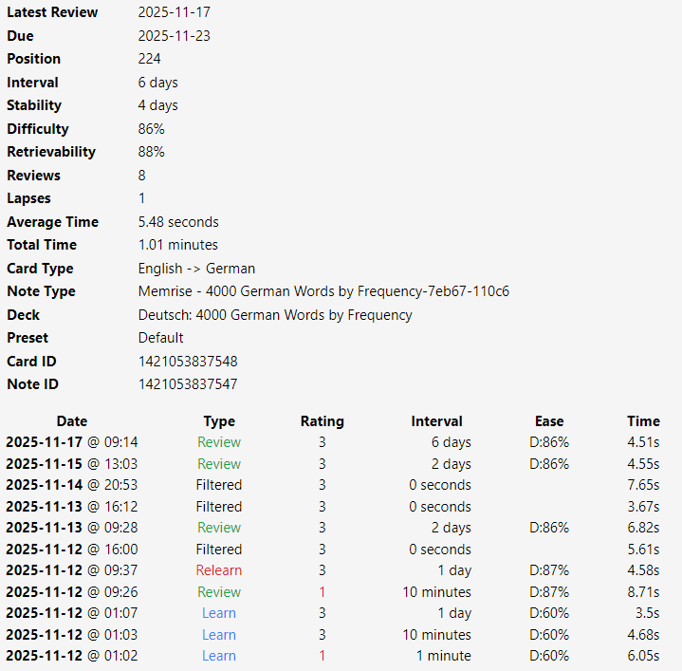Click the Filtered entry dated 2025-11-14
Screen dimensions: 682x671
click(219, 485)
